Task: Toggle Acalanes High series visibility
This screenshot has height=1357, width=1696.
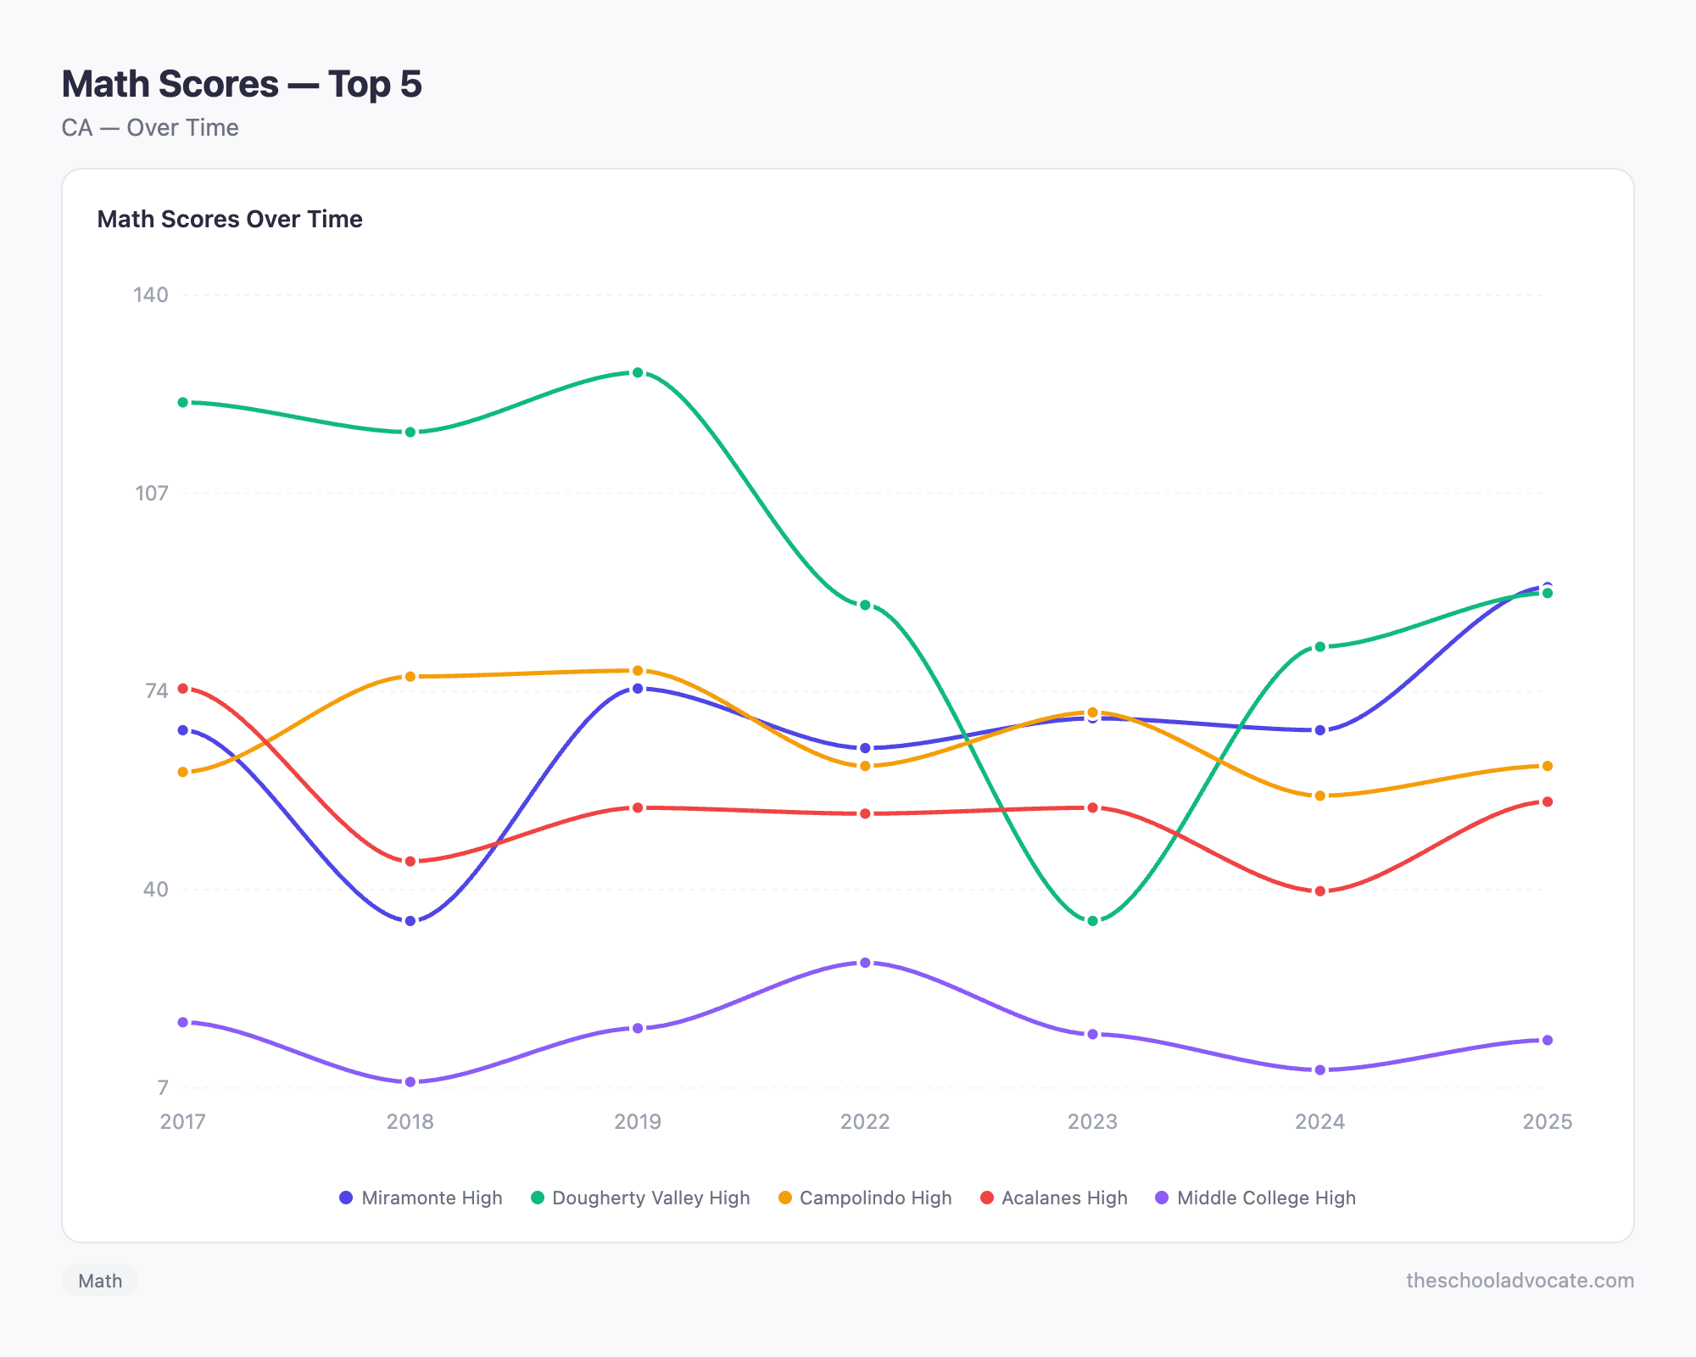Action: point(1056,1198)
